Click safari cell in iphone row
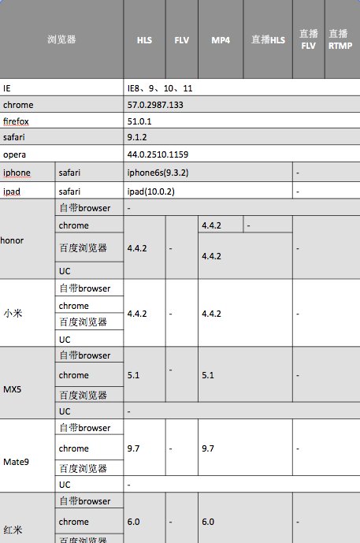This screenshot has height=543, width=360. (89, 173)
